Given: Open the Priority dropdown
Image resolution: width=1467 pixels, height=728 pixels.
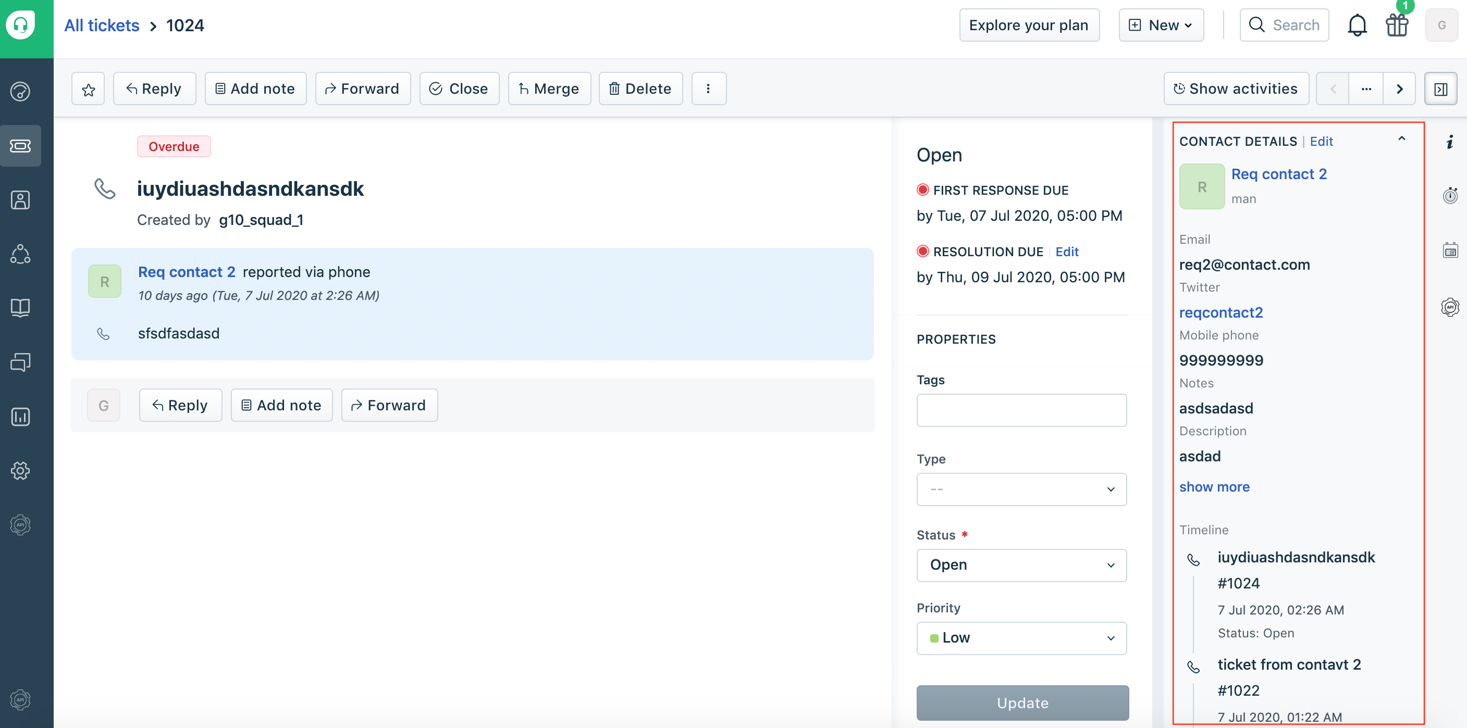Looking at the screenshot, I should pos(1021,638).
